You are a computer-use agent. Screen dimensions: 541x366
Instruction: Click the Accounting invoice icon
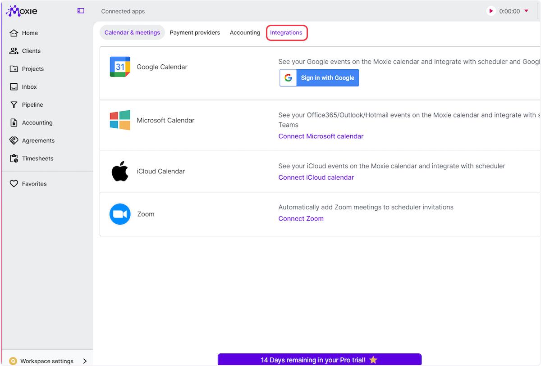pyautogui.click(x=14, y=123)
